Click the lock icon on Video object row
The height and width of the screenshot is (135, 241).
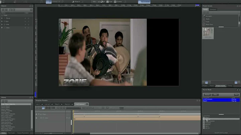pos(28,28)
